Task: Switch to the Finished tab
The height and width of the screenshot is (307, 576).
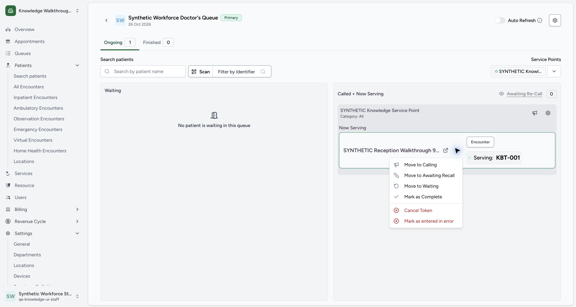Action: (x=158, y=42)
